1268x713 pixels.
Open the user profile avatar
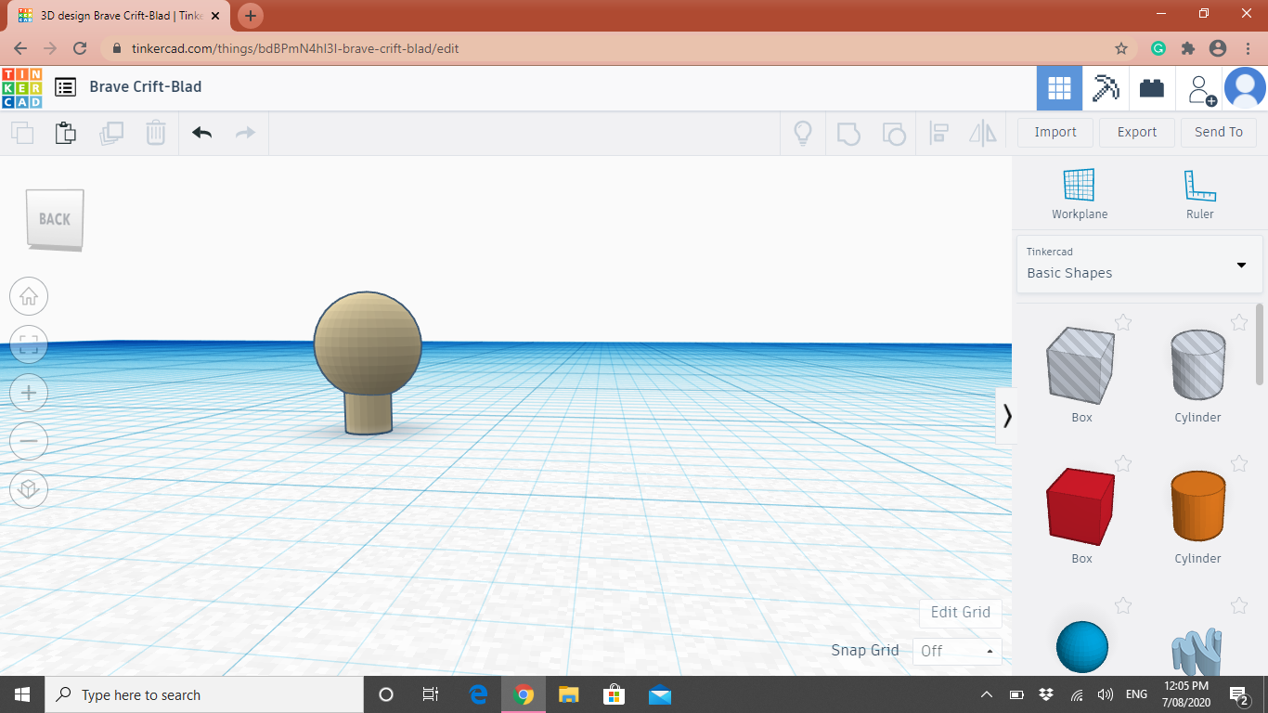[1245, 88]
